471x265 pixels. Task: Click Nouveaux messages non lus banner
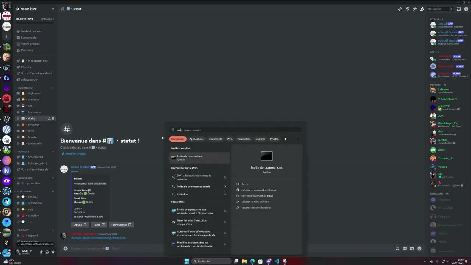coord(36,244)
